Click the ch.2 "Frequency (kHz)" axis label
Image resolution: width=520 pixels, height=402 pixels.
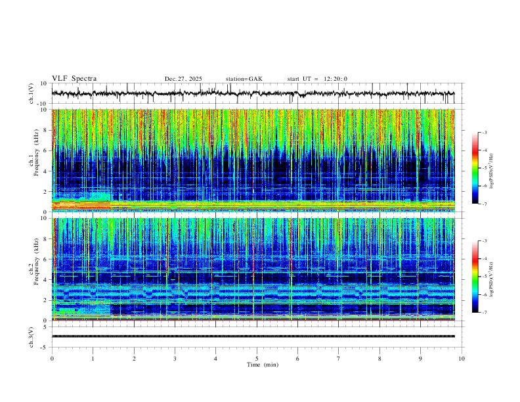[x=36, y=261]
